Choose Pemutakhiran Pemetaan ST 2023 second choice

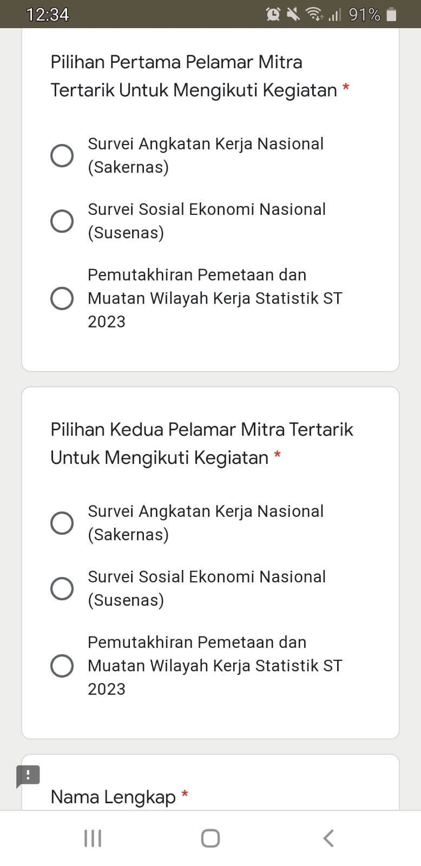point(62,666)
